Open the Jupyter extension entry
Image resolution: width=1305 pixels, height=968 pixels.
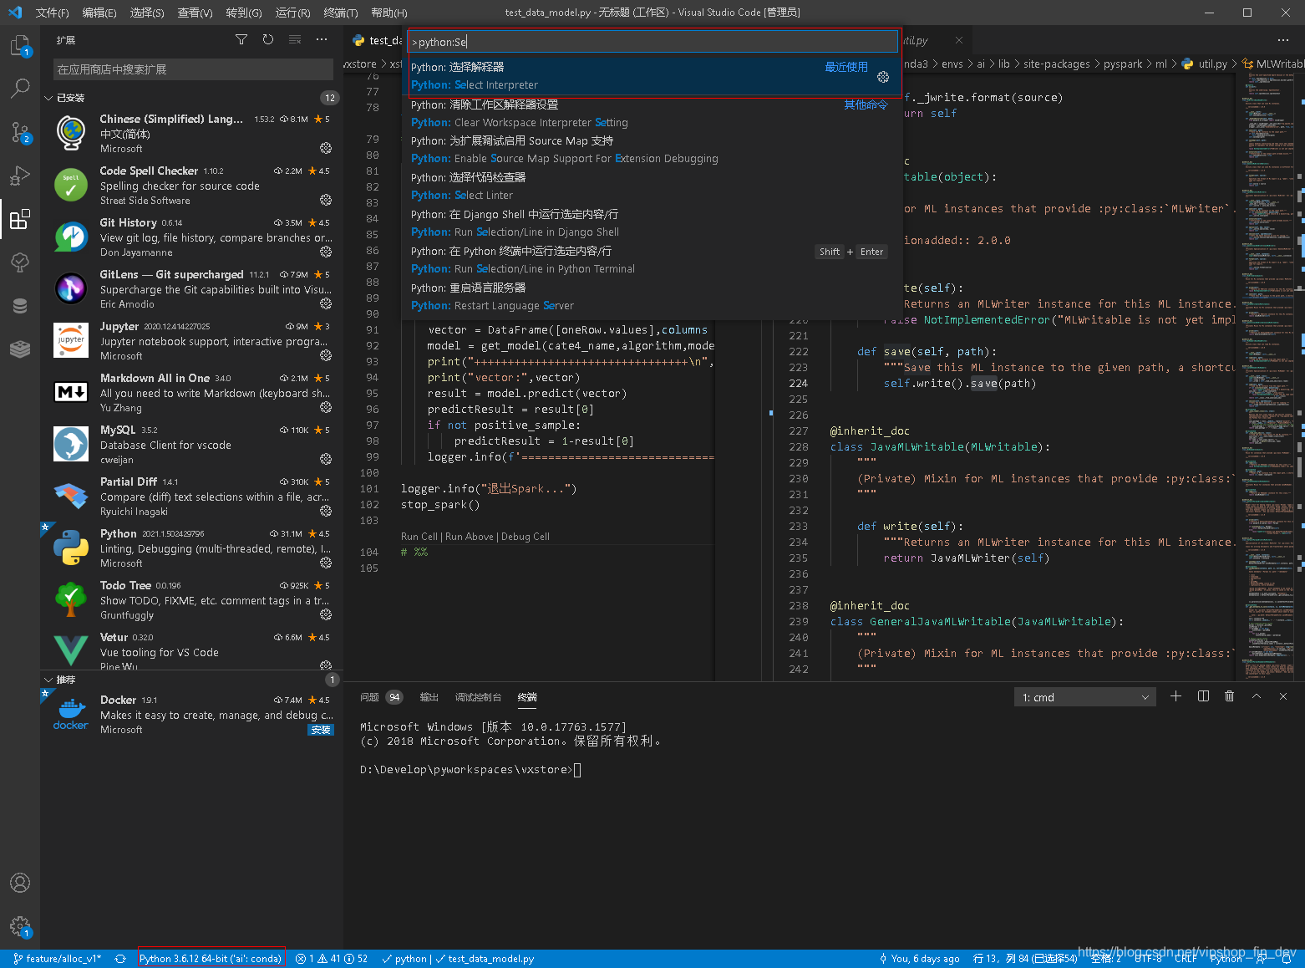coord(192,340)
